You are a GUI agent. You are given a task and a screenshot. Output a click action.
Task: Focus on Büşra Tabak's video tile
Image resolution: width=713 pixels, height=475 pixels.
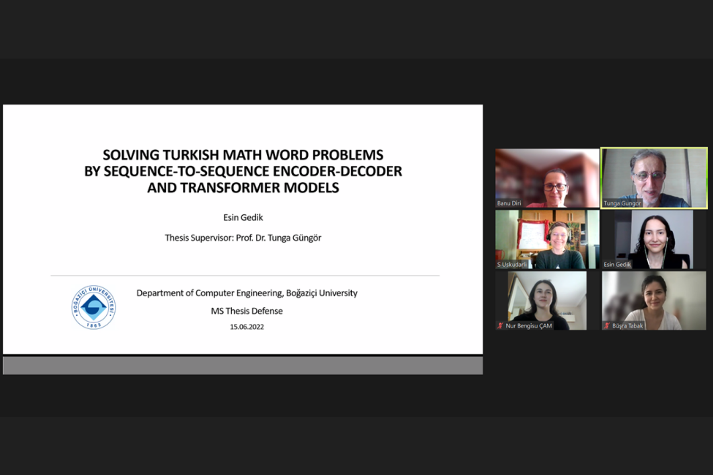click(654, 300)
